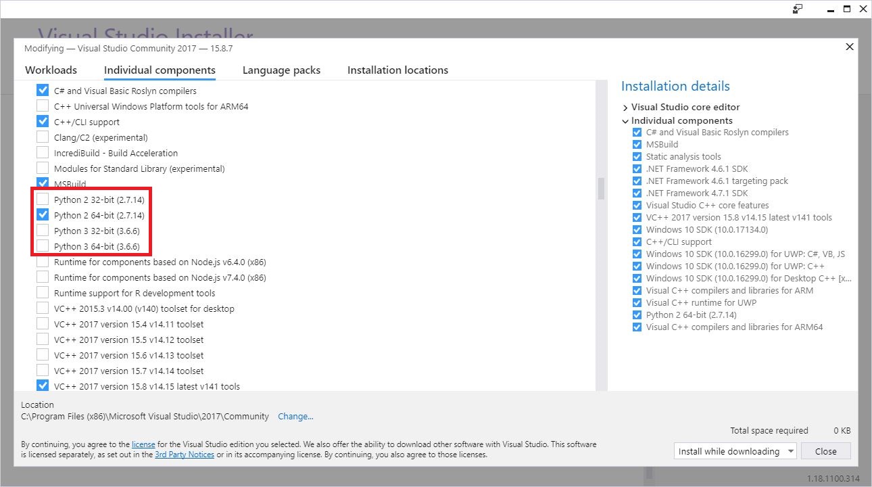Open the Language packs tab
Viewport: 872px width, 487px height.
281,70
